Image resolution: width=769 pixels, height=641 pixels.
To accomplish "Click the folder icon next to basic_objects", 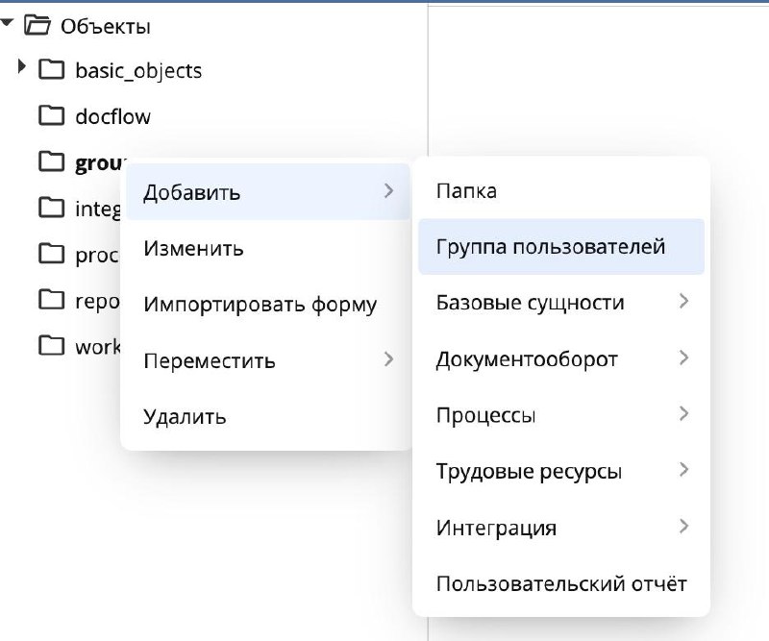I will 53,70.
